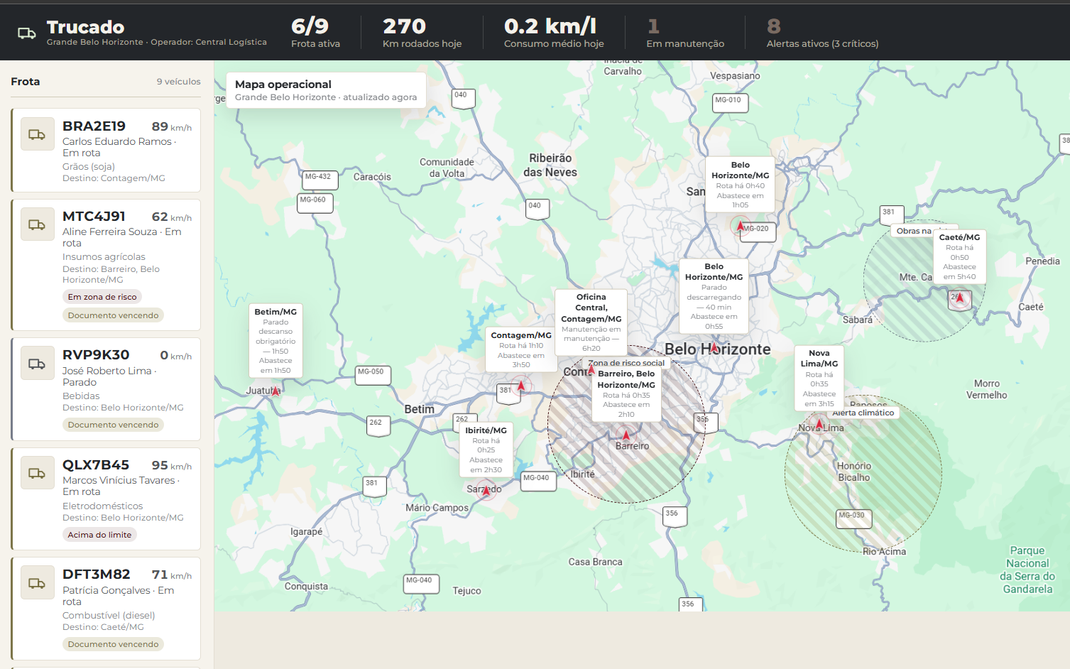This screenshot has height=669, width=1070.
Task: Open the Nova Lima/MG vehicle tooltip
Action: click(x=819, y=378)
